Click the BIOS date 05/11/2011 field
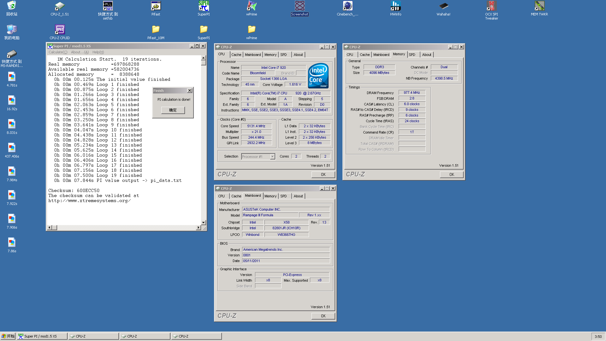606x341 pixels. 286,261
